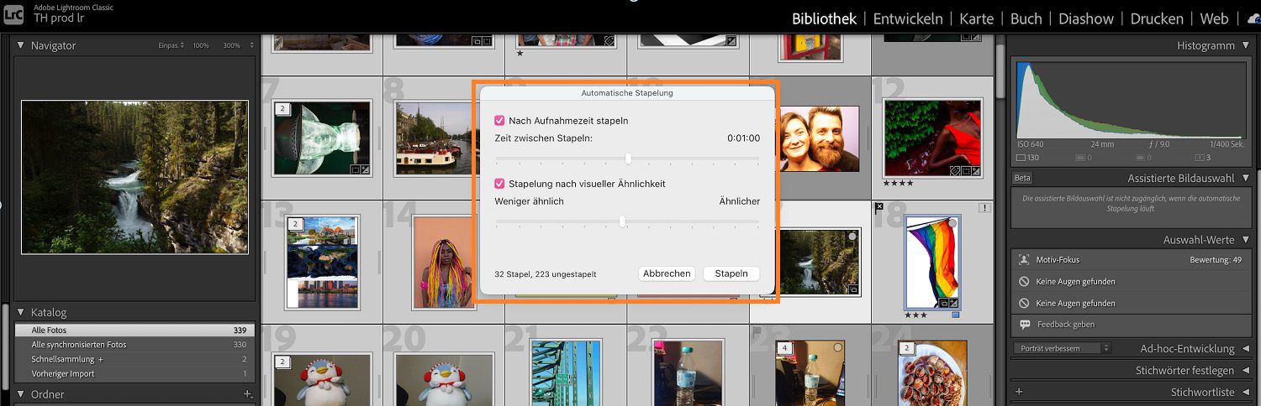
Task: Expand the Stichwörter festlegen panel
Action: [x=1245, y=370]
